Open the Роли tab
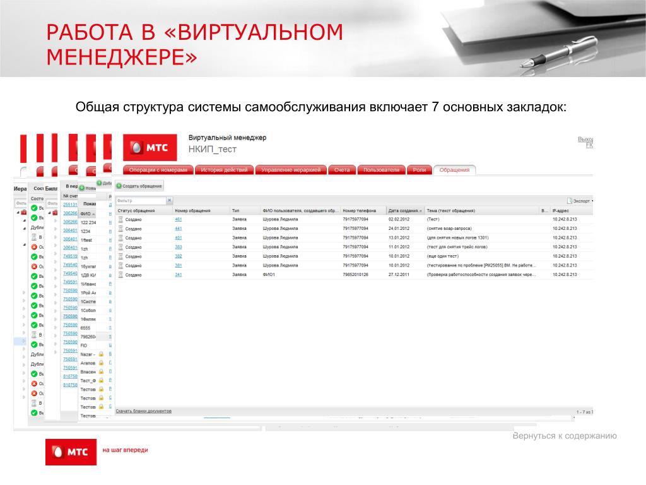The height and width of the screenshot is (485, 646). [x=420, y=170]
